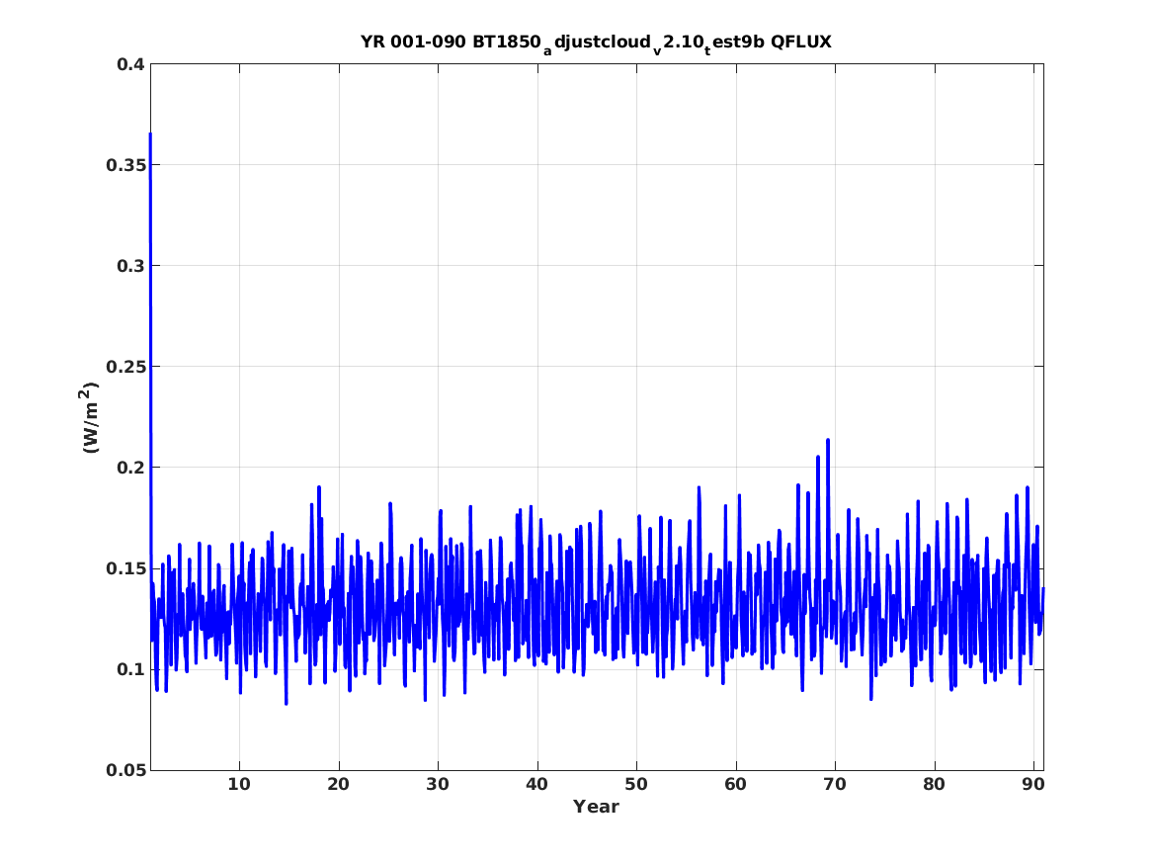Click the highest peak near year 69
Screen dimensions: 1153x865
click(x=828, y=440)
